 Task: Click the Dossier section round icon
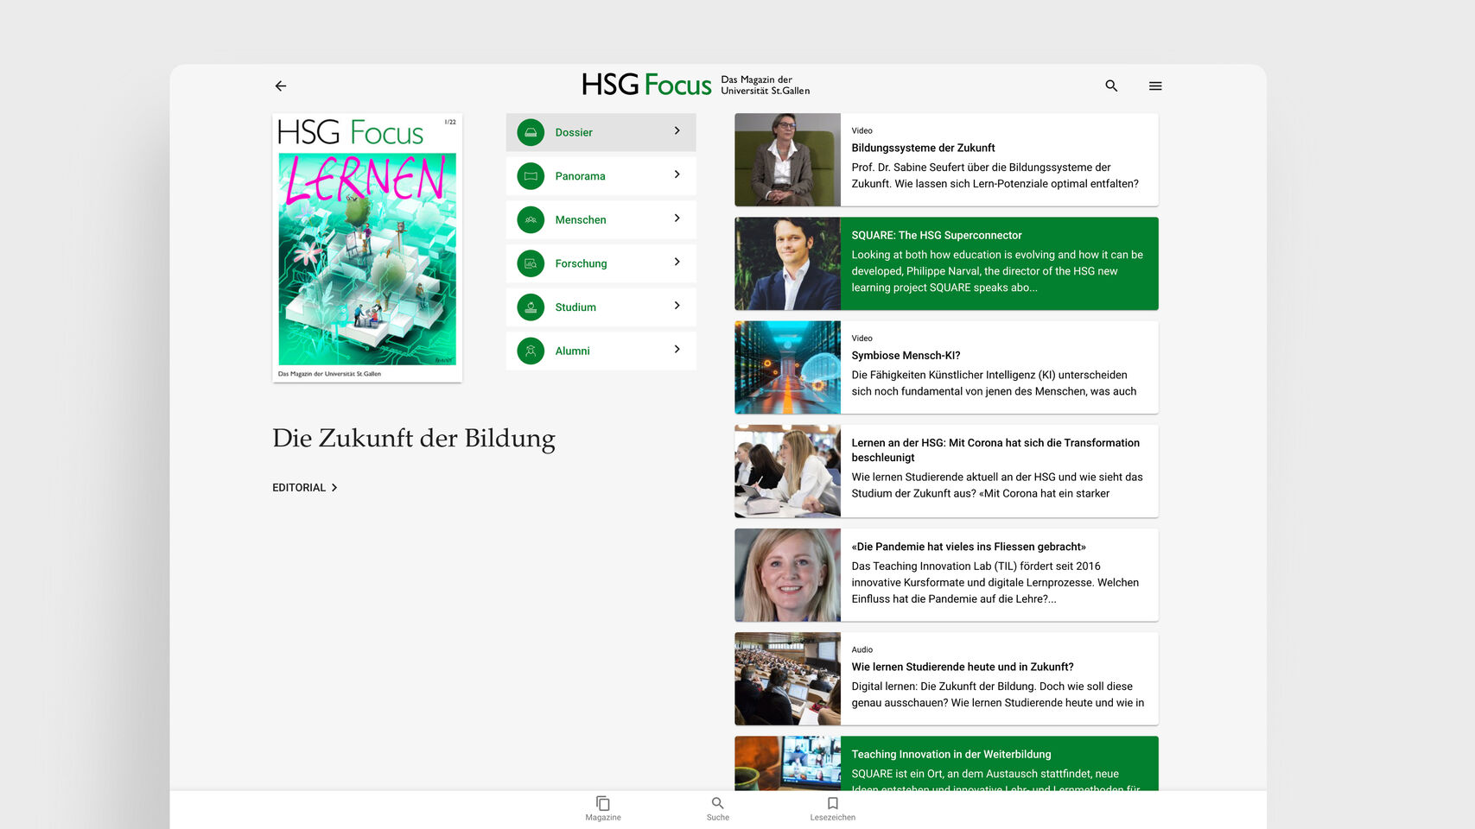point(531,132)
